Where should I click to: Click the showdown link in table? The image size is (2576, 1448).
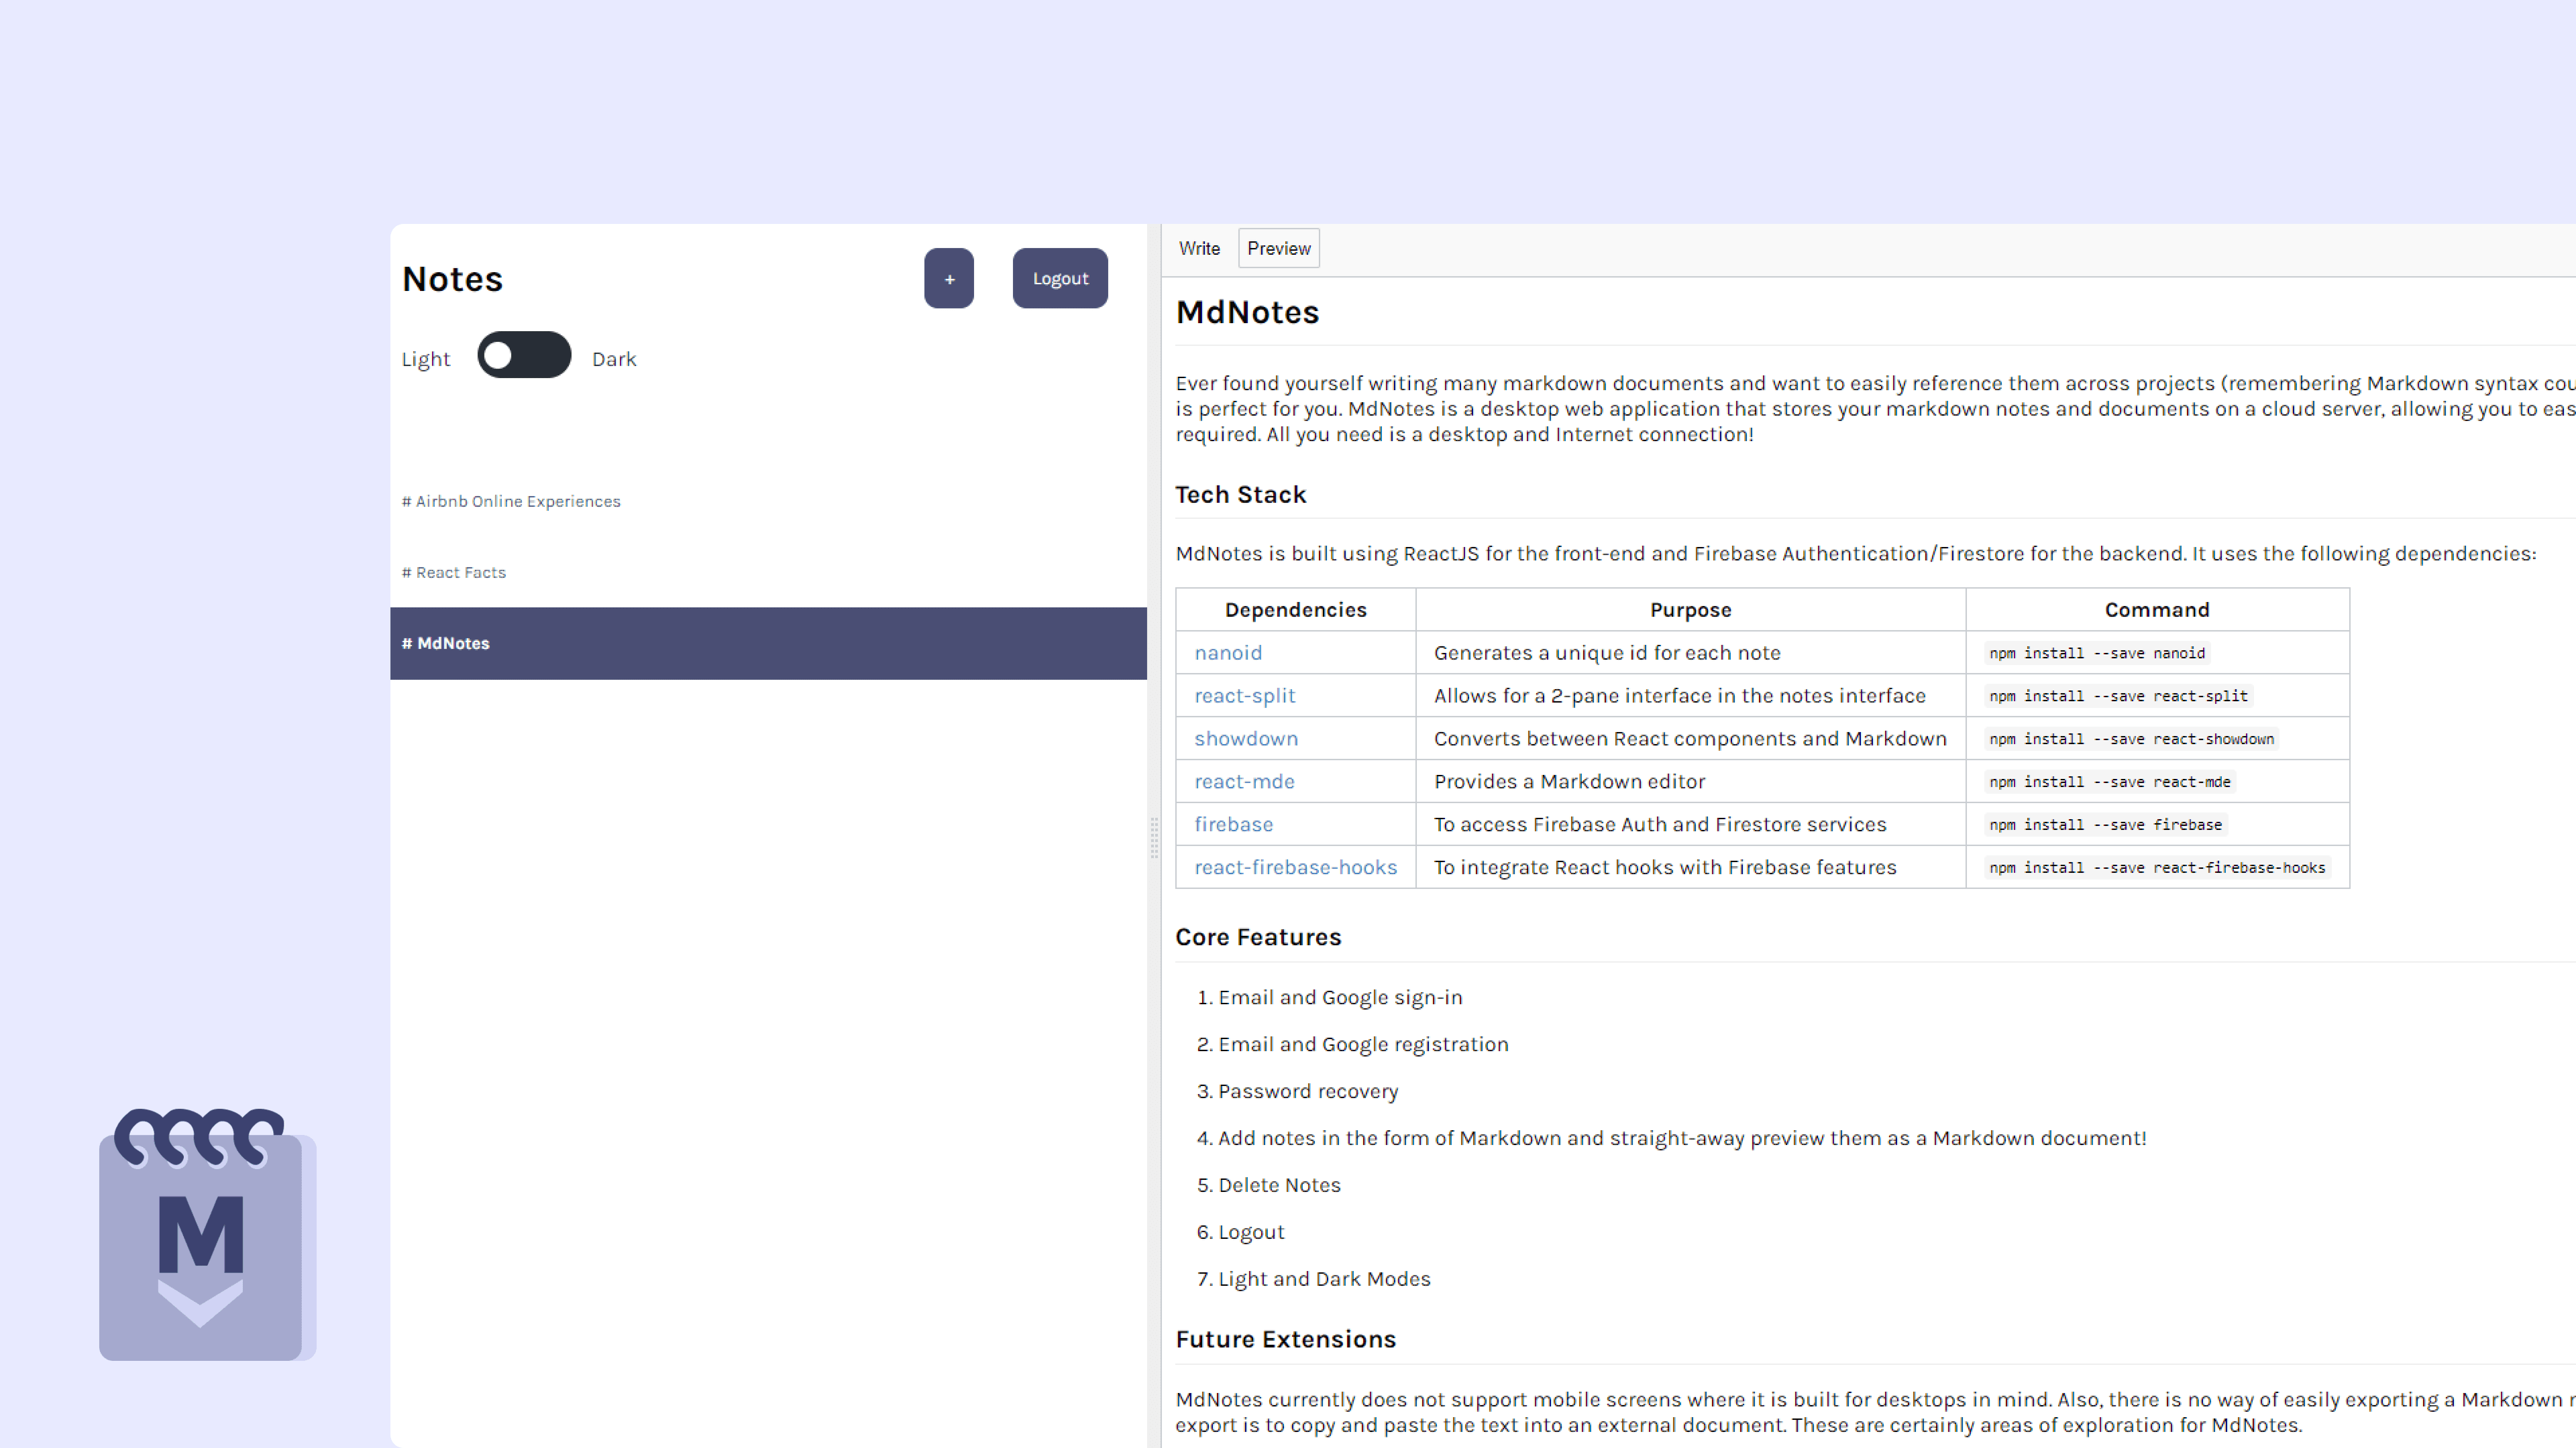tap(1246, 739)
